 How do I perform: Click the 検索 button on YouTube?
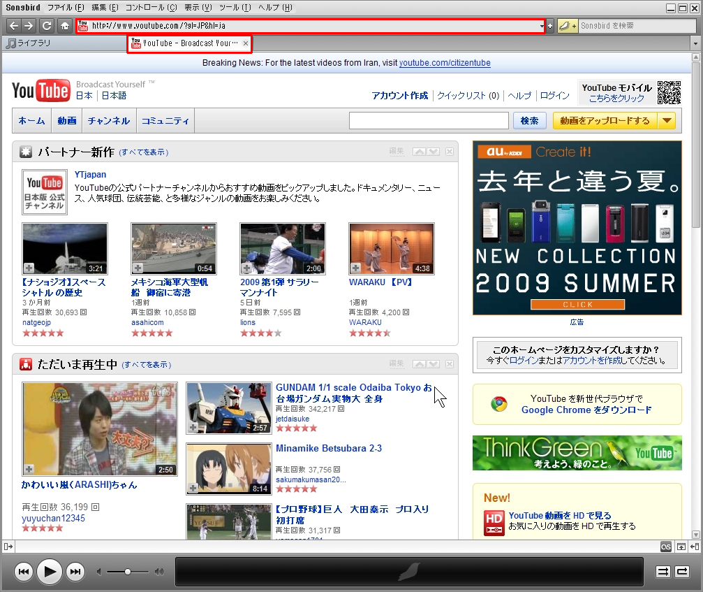click(x=529, y=121)
